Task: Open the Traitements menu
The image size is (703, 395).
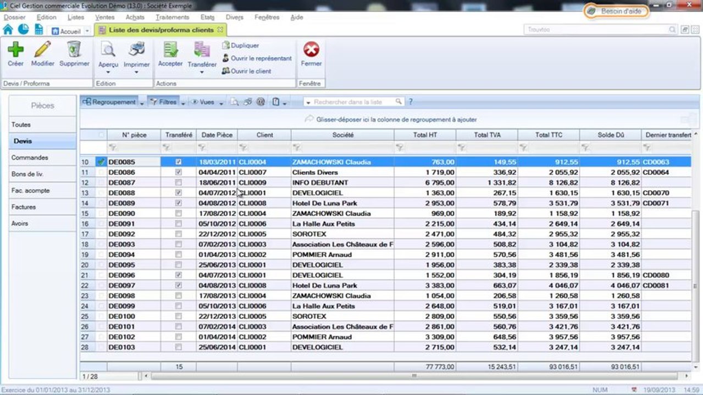Action: 172,17
